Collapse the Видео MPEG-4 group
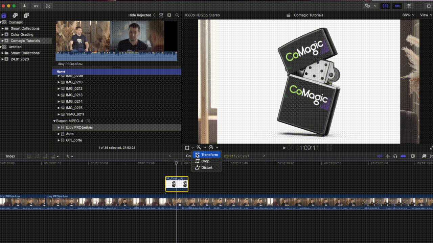 click(54, 121)
